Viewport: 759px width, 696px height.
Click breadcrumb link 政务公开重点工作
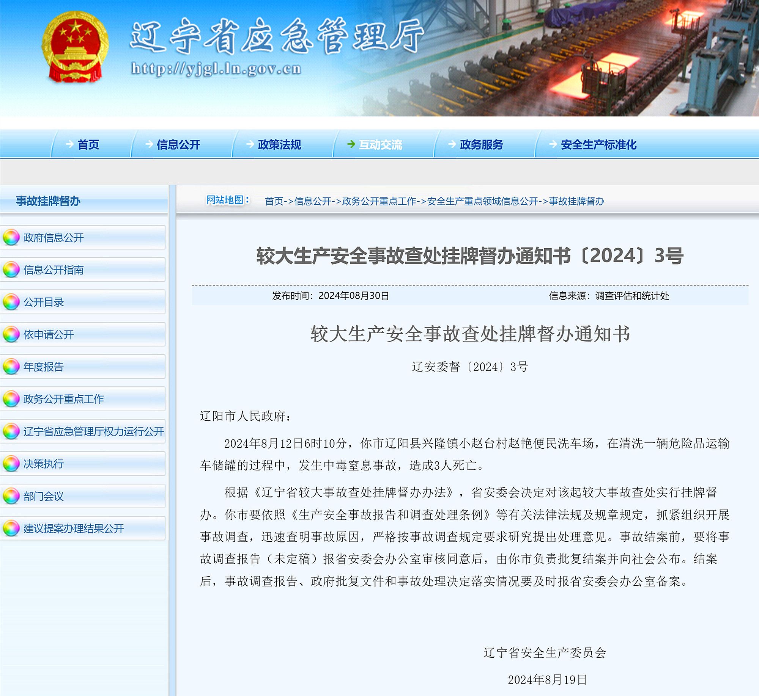[379, 201]
